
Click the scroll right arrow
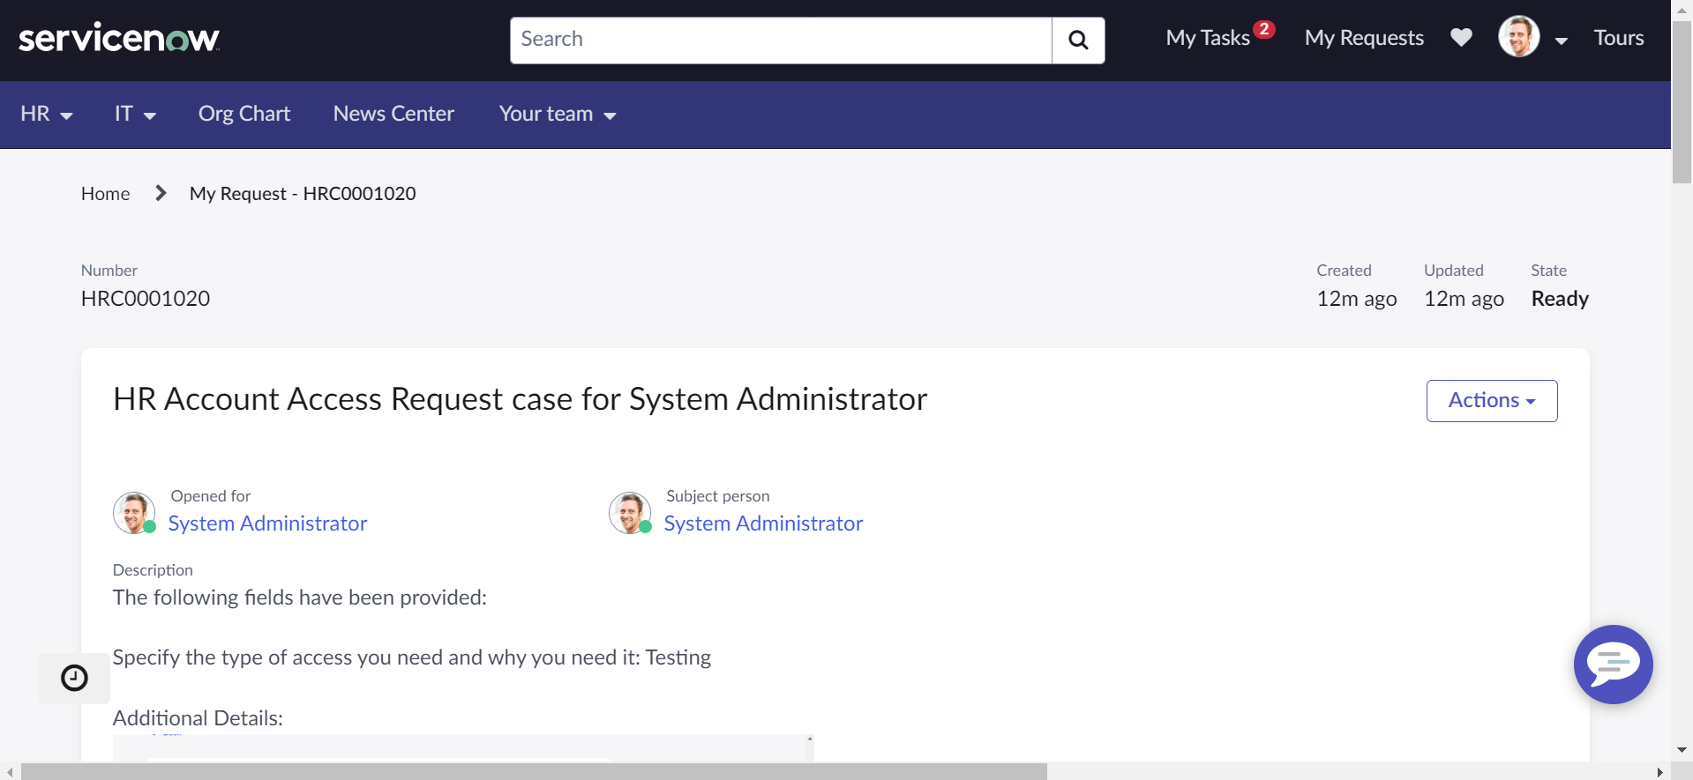coord(1660,772)
